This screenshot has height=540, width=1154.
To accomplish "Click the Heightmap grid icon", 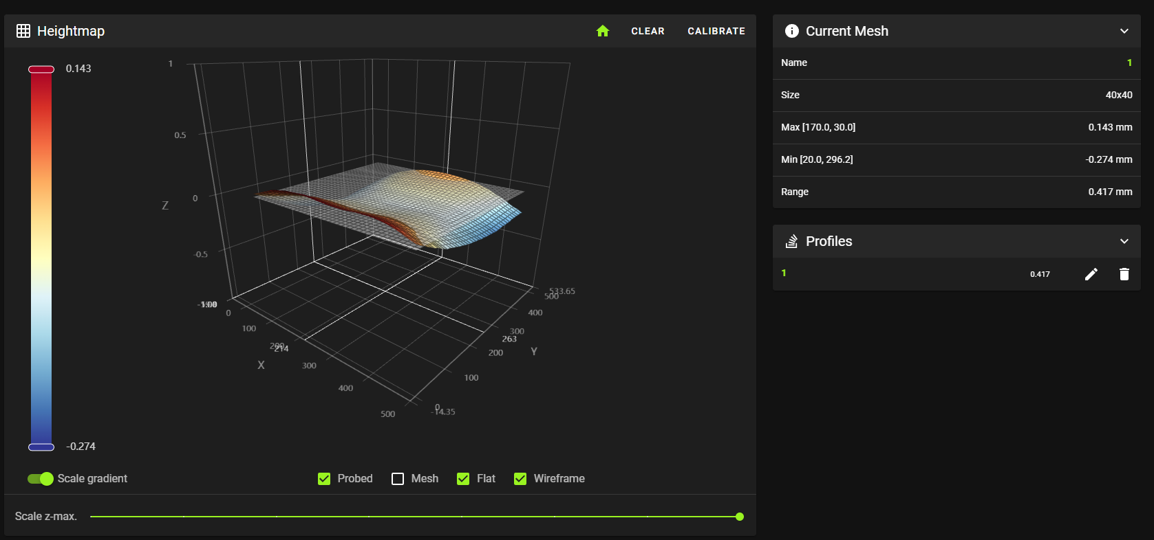I will [23, 31].
